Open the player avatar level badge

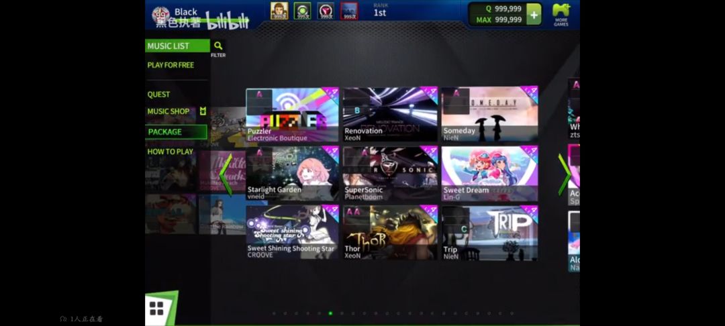coord(160,15)
